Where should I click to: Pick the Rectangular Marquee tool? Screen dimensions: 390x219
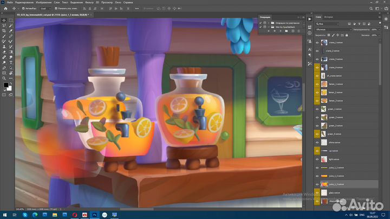[x=11, y=20]
